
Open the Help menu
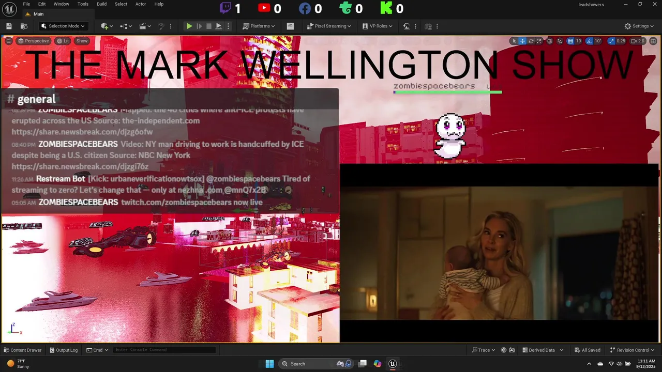pos(159,4)
